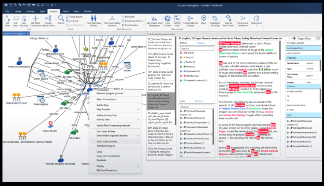
Task: Click the Emma Coronel highlighted name
Action: [270, 151]
